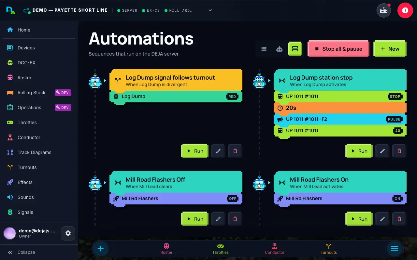Delete the Log Dump signal follows turnout automation
This screenshot has height=260, width=417.
[x=235, y=151]
